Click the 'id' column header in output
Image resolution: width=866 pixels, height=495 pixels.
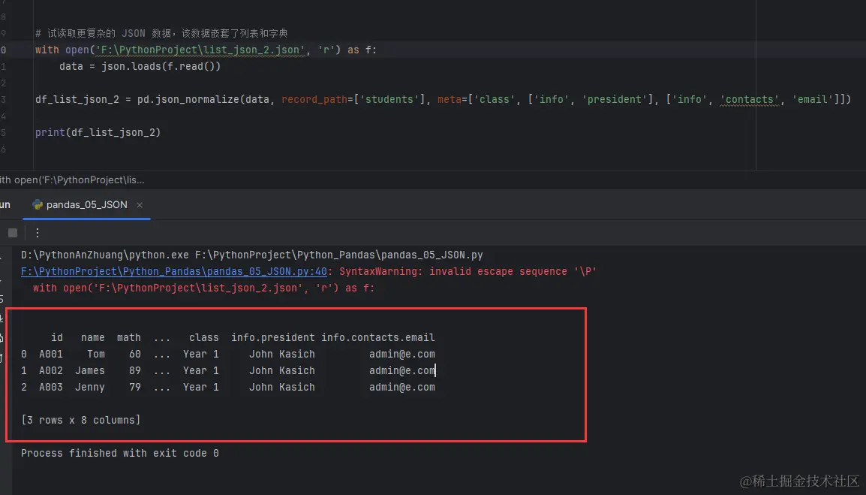pos(57,337)
